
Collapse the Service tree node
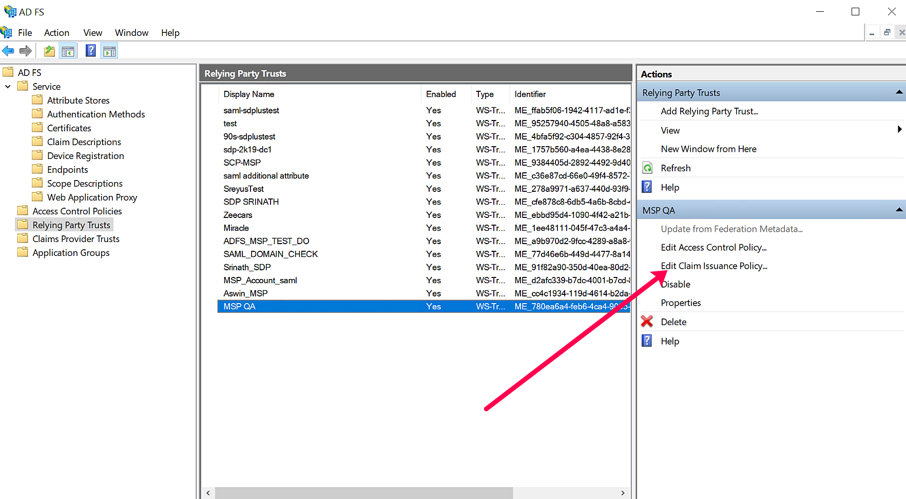[x=8, y=87]
